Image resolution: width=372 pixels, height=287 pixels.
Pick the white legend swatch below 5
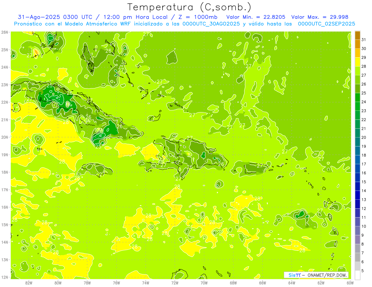(357, 275)
